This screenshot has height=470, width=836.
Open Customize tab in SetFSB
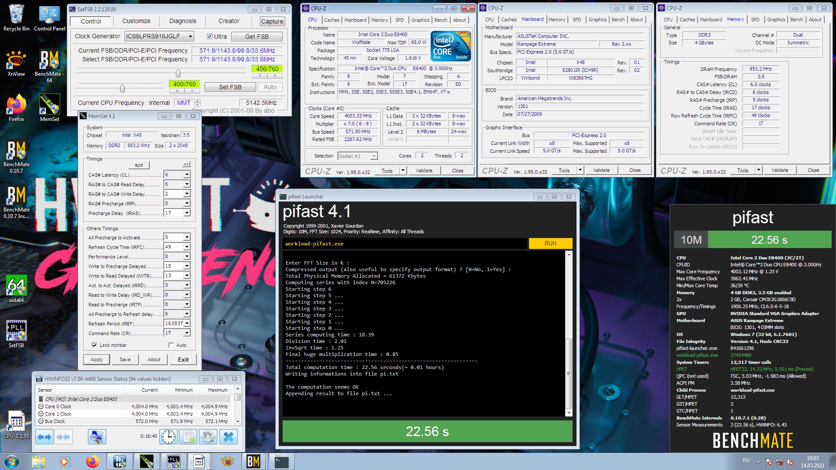click(x=136, y=21)
